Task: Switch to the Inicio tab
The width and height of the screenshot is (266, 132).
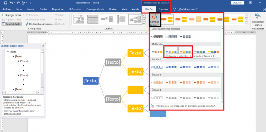Action: click(x=19, y=9)
